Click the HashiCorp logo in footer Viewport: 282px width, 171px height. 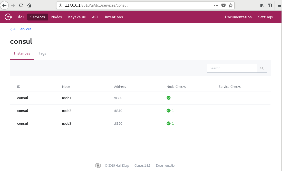coord(98,165)
